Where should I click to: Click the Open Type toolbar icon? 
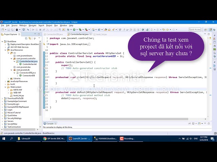pyautogui.click(x=106, y=30)
